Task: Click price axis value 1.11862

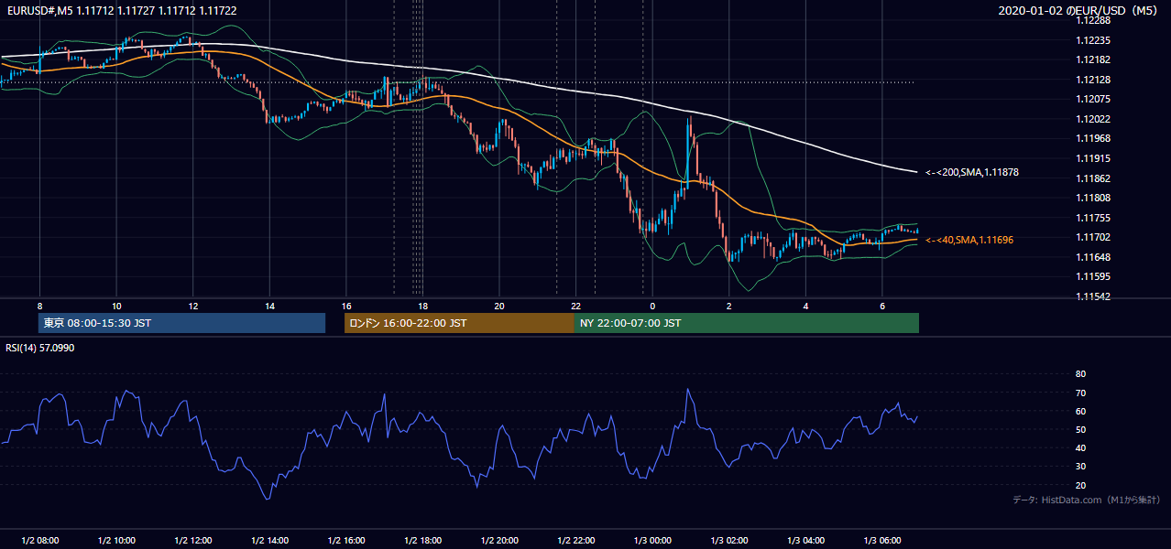Action: 1094,178
